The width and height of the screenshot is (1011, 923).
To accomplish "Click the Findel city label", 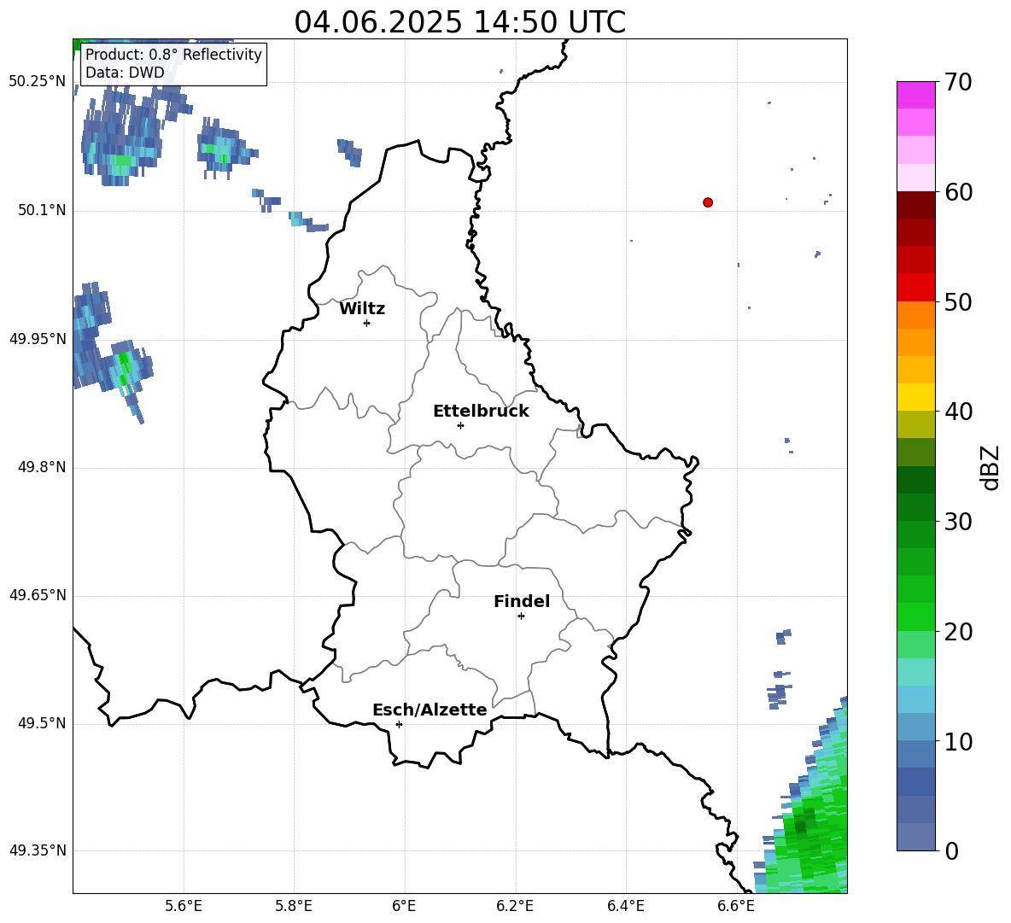I will click(x=522, y=601).
